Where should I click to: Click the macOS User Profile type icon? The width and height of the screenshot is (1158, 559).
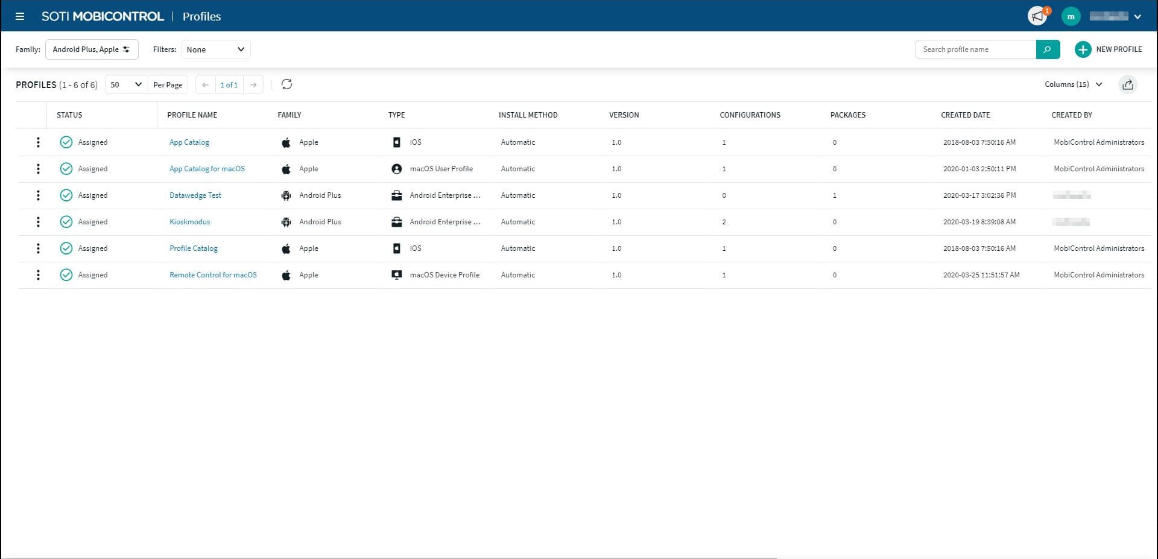[397, 168]
